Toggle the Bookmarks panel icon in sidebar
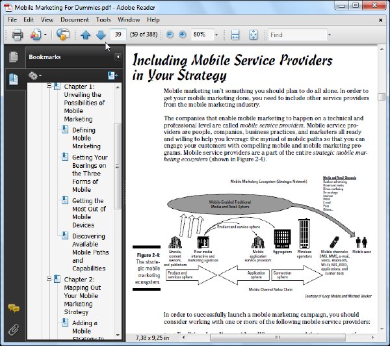 point(14,79)
